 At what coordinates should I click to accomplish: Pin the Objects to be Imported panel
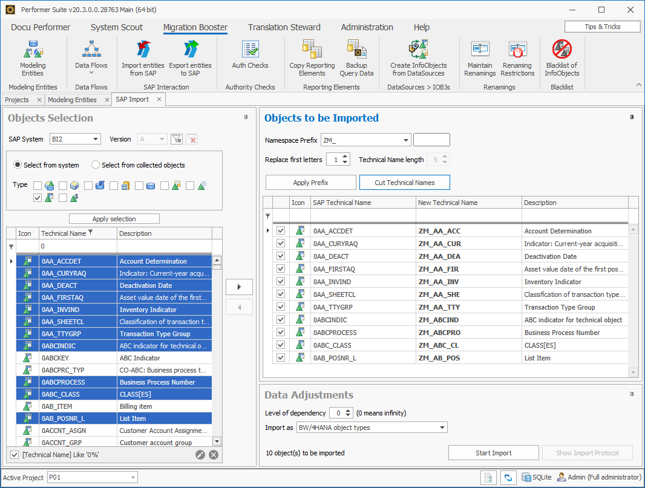coord(632,115)
